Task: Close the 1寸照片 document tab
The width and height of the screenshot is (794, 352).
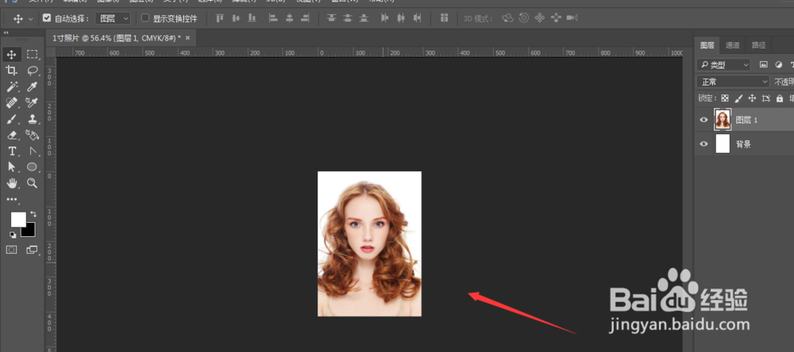Action: pos(187,38)
